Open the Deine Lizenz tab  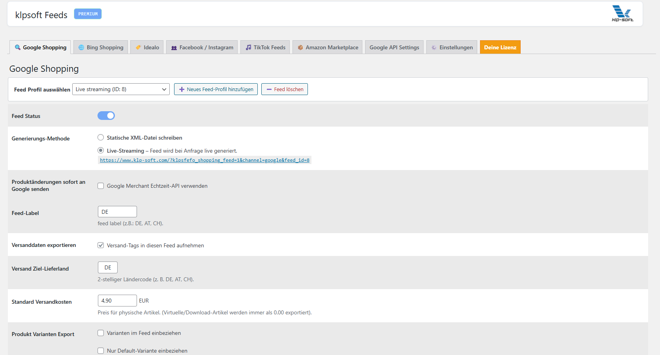pyautogui.click(x=500, y=47)
